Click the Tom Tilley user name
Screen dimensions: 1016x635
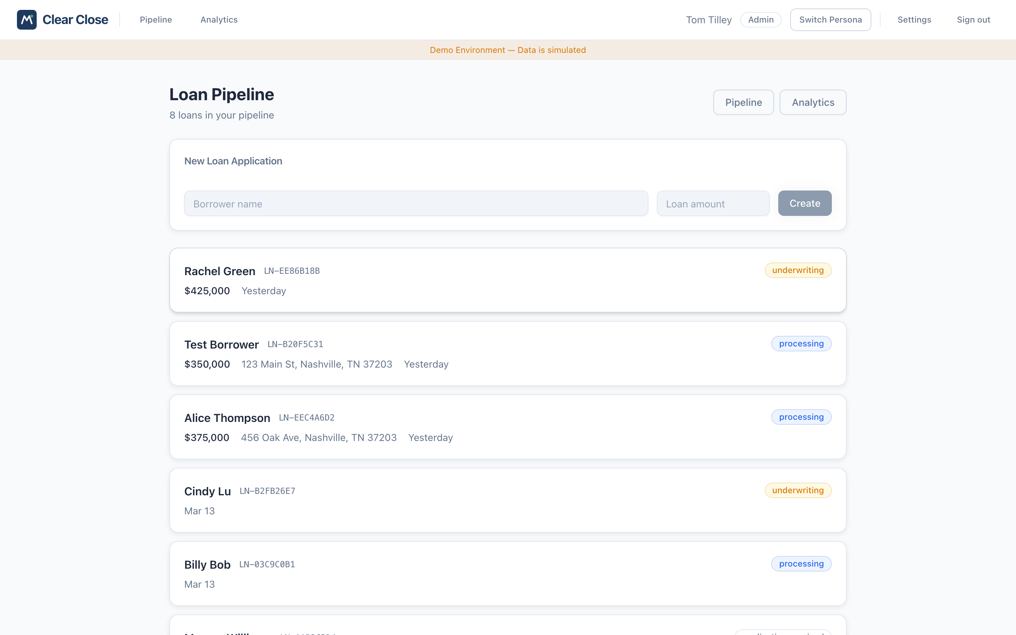[709, 19]
